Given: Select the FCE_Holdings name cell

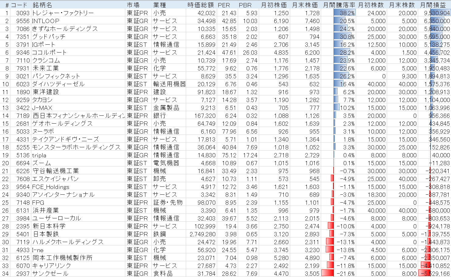Looking at the screenshot, I should point(78,187).
